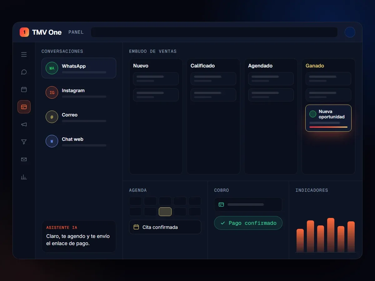Click the Agendado column heading

pyautogui.click(x=260, y=66)
